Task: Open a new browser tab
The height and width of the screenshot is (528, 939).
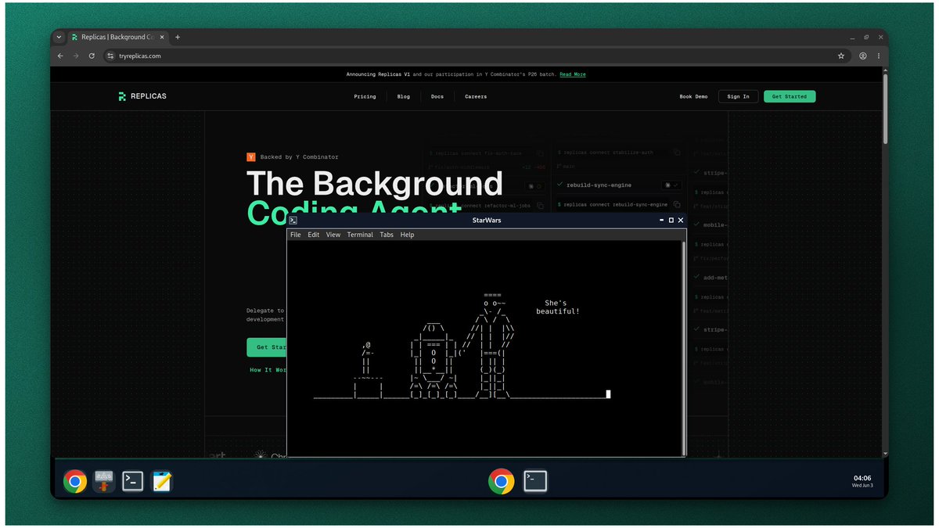Action: [x=178, y=37]
